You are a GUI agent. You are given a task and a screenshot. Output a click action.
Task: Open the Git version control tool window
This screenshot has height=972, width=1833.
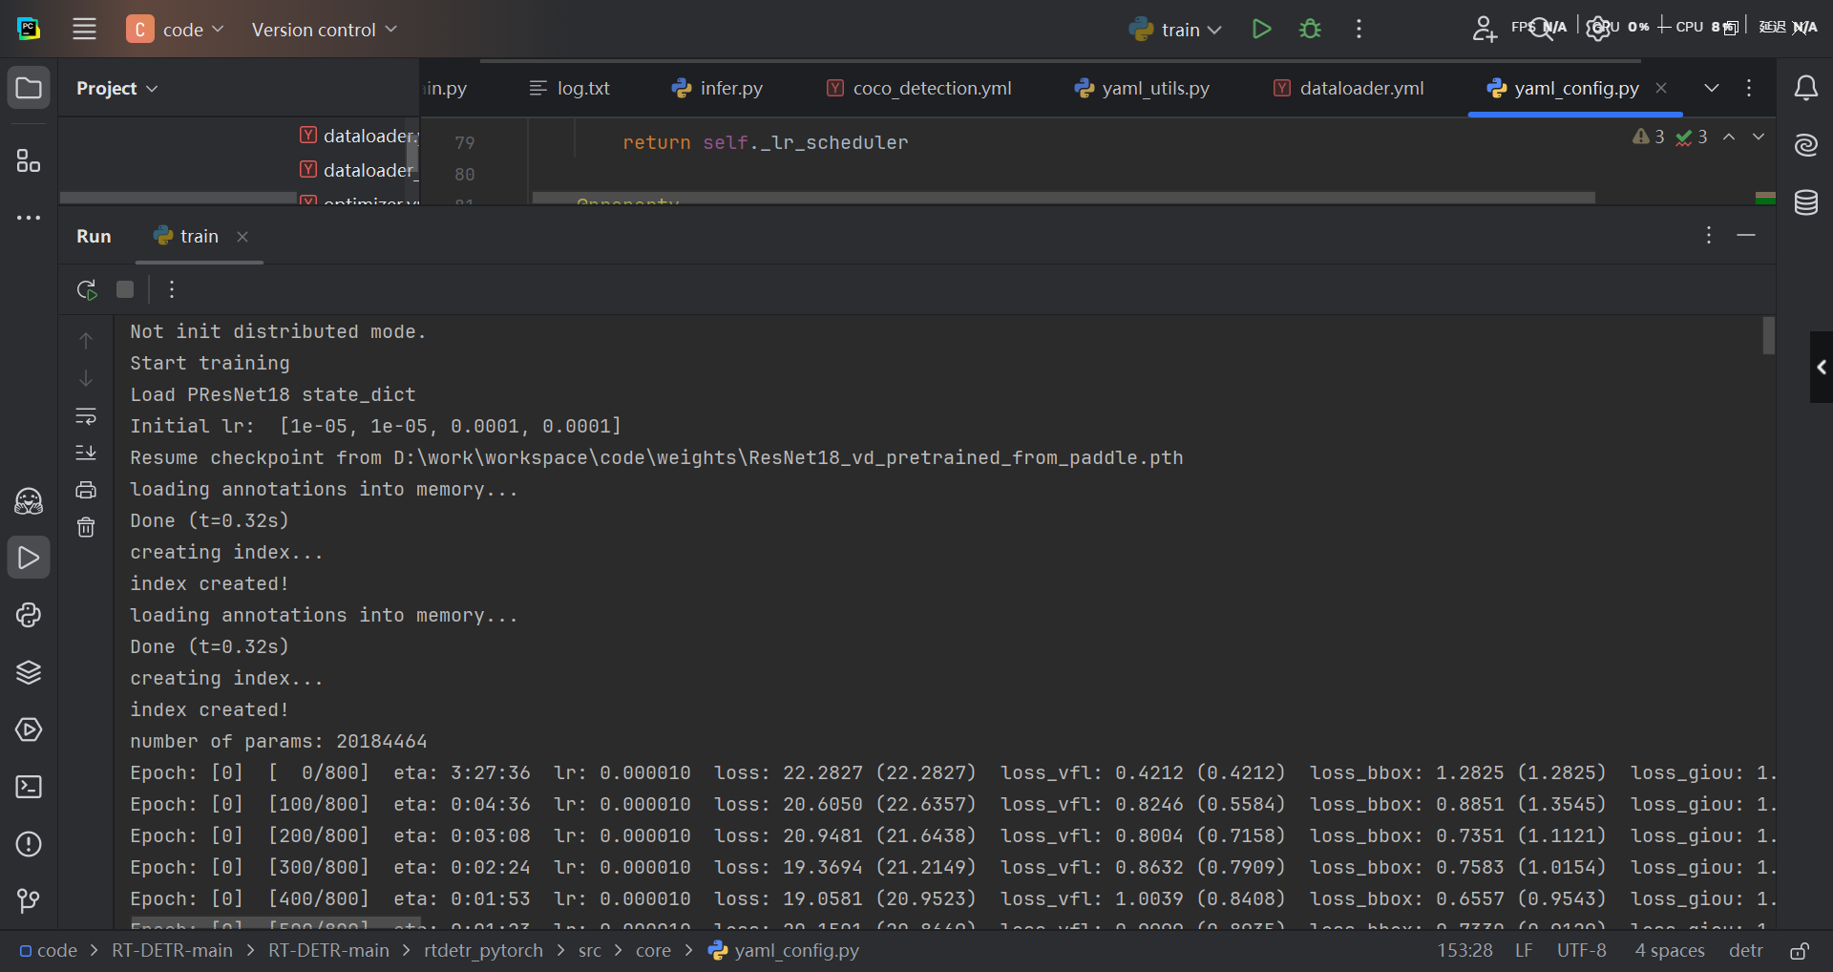point(29,900)
